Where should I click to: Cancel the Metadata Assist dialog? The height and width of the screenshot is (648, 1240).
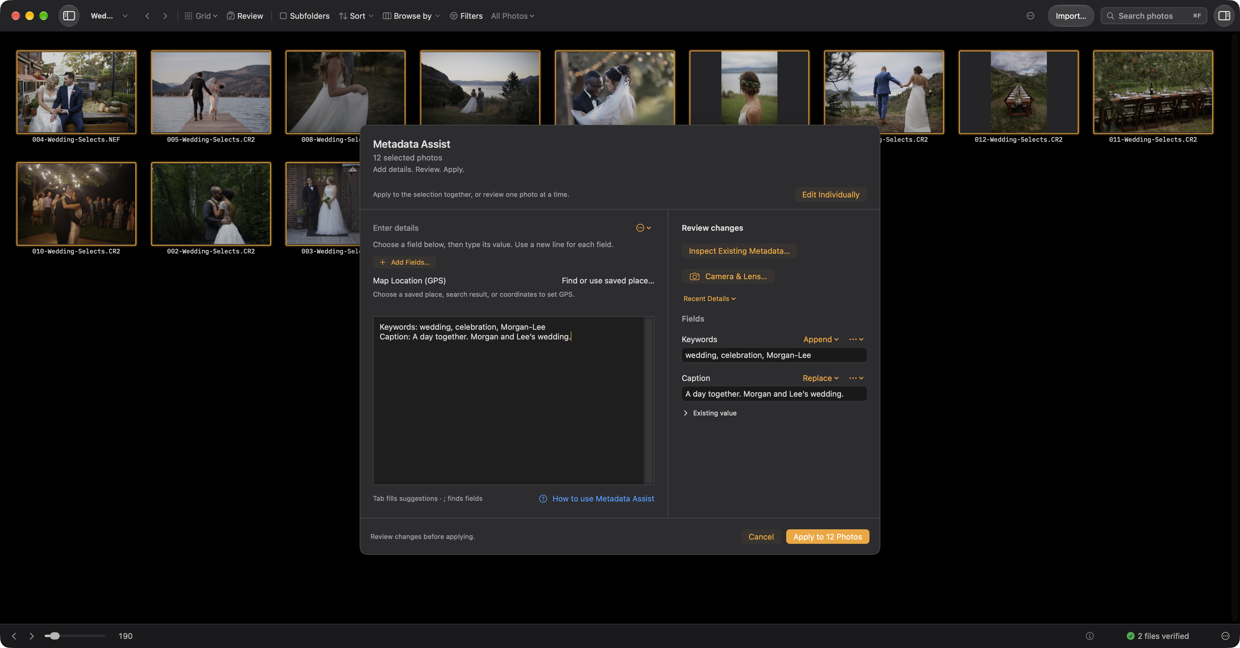(x=760, y=537)
